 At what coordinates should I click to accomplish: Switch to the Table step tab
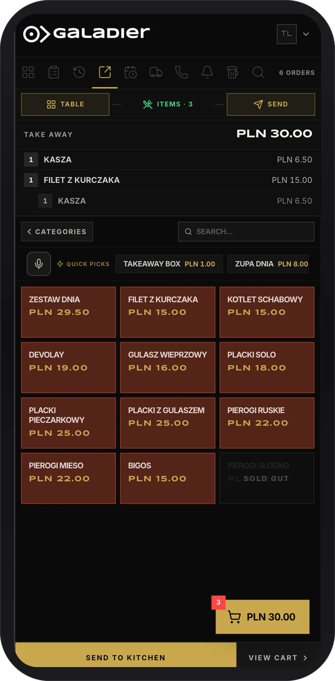coord(65,104)
